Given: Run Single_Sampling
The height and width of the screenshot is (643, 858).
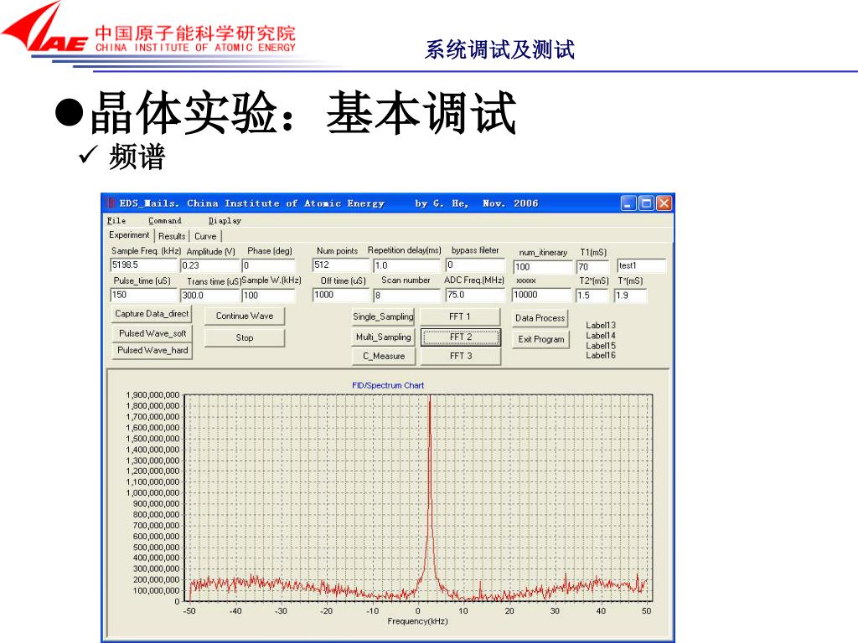Looking at the screenshot, I should pos(383,317).
